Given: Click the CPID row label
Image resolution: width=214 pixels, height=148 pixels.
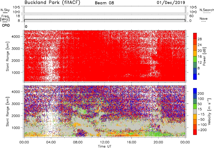Looking at the screenshot, I should click(x=6, y=25).
